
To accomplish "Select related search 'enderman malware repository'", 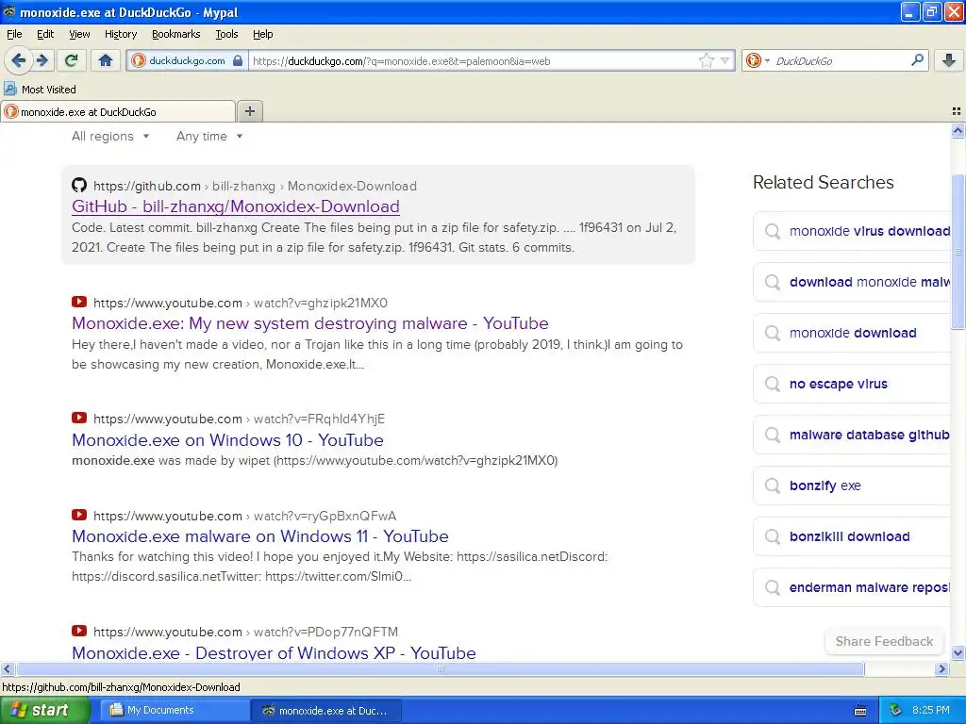I will (852, 588).
